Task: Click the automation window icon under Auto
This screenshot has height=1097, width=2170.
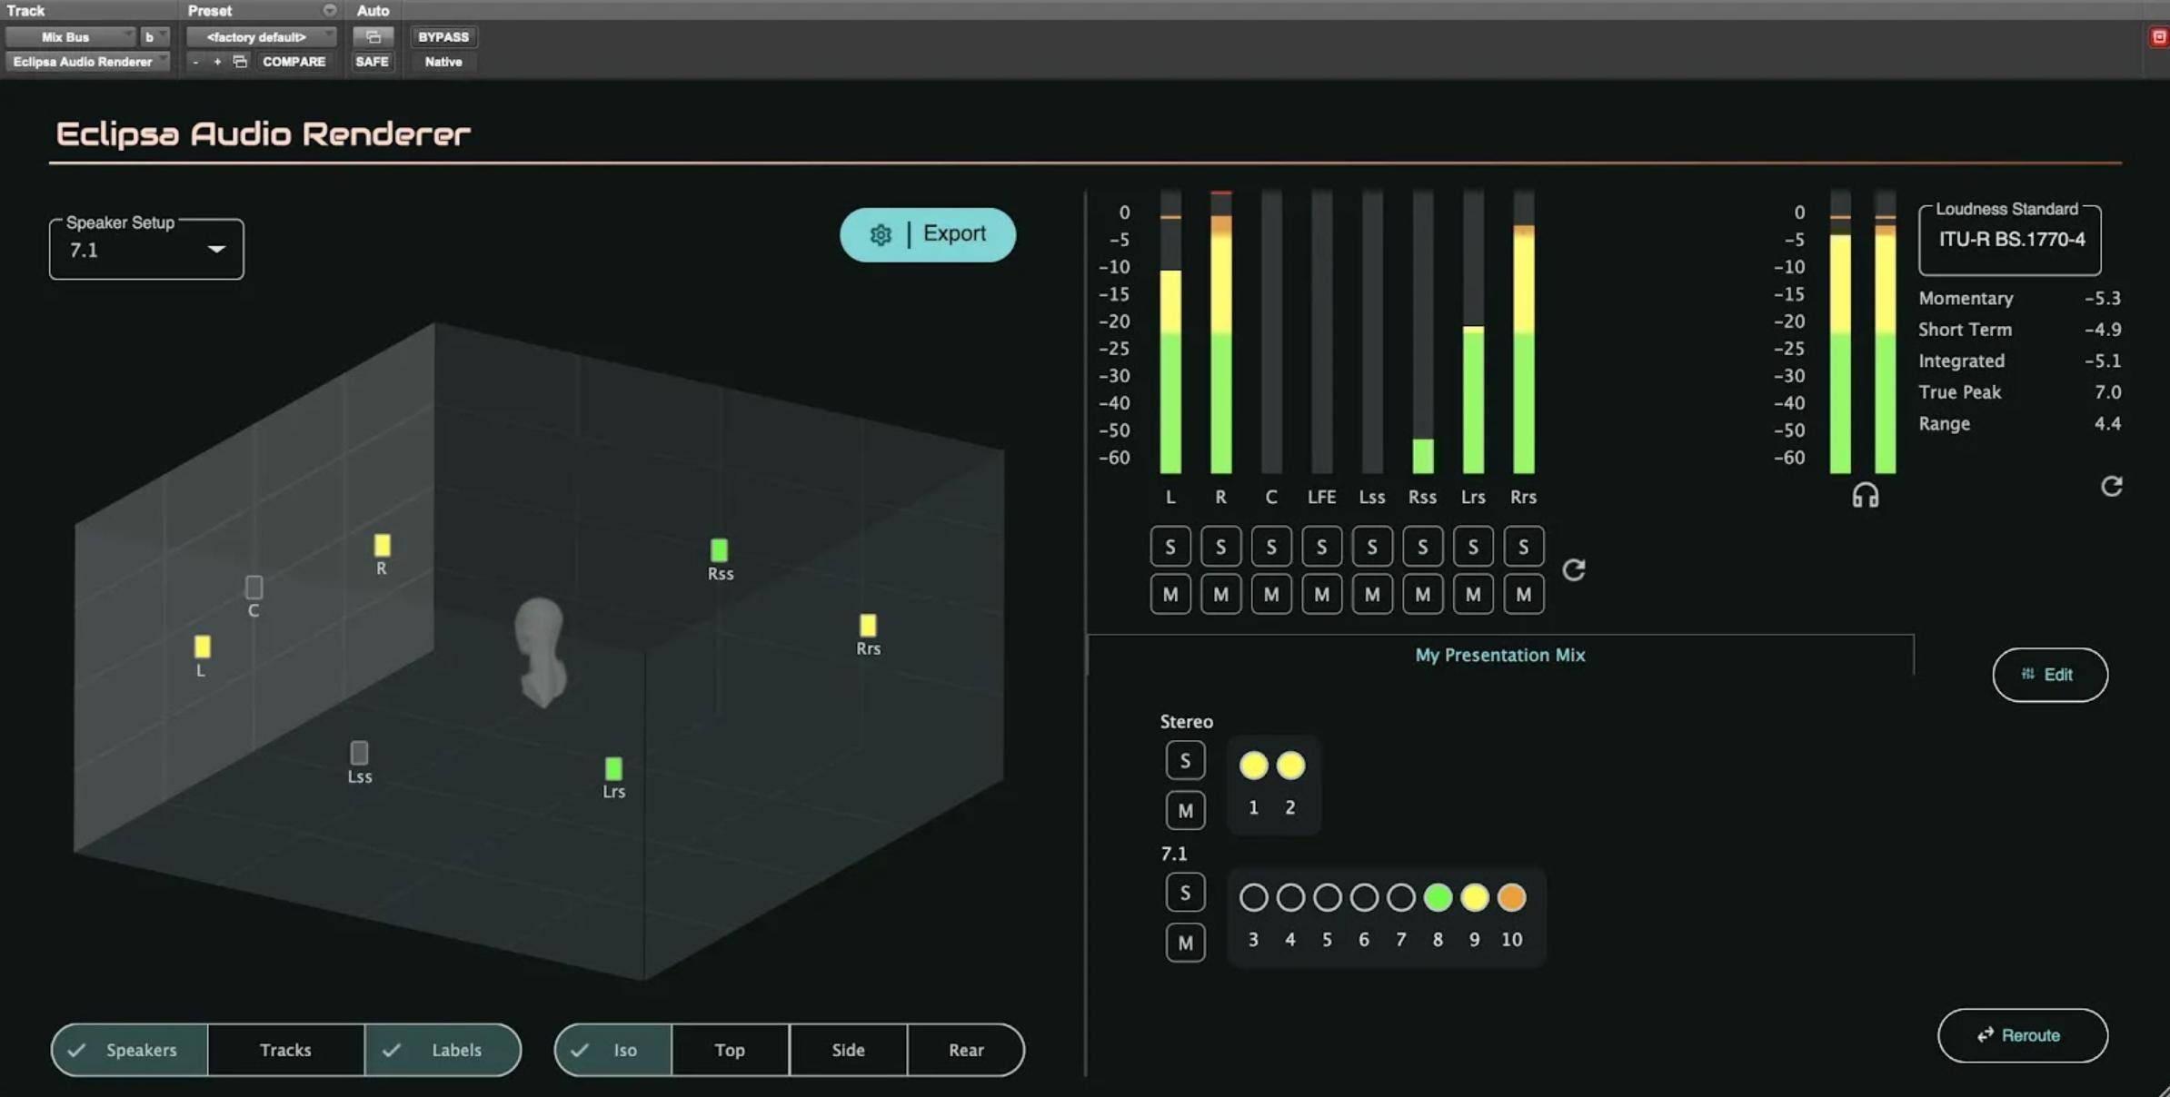Action: click(373, 37)
